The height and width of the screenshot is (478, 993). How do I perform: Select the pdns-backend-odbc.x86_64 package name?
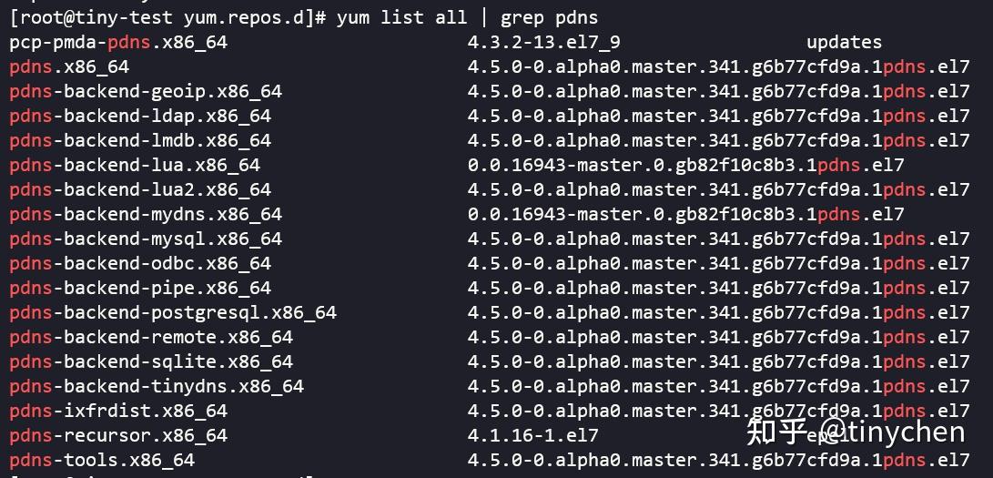(140, 264)
